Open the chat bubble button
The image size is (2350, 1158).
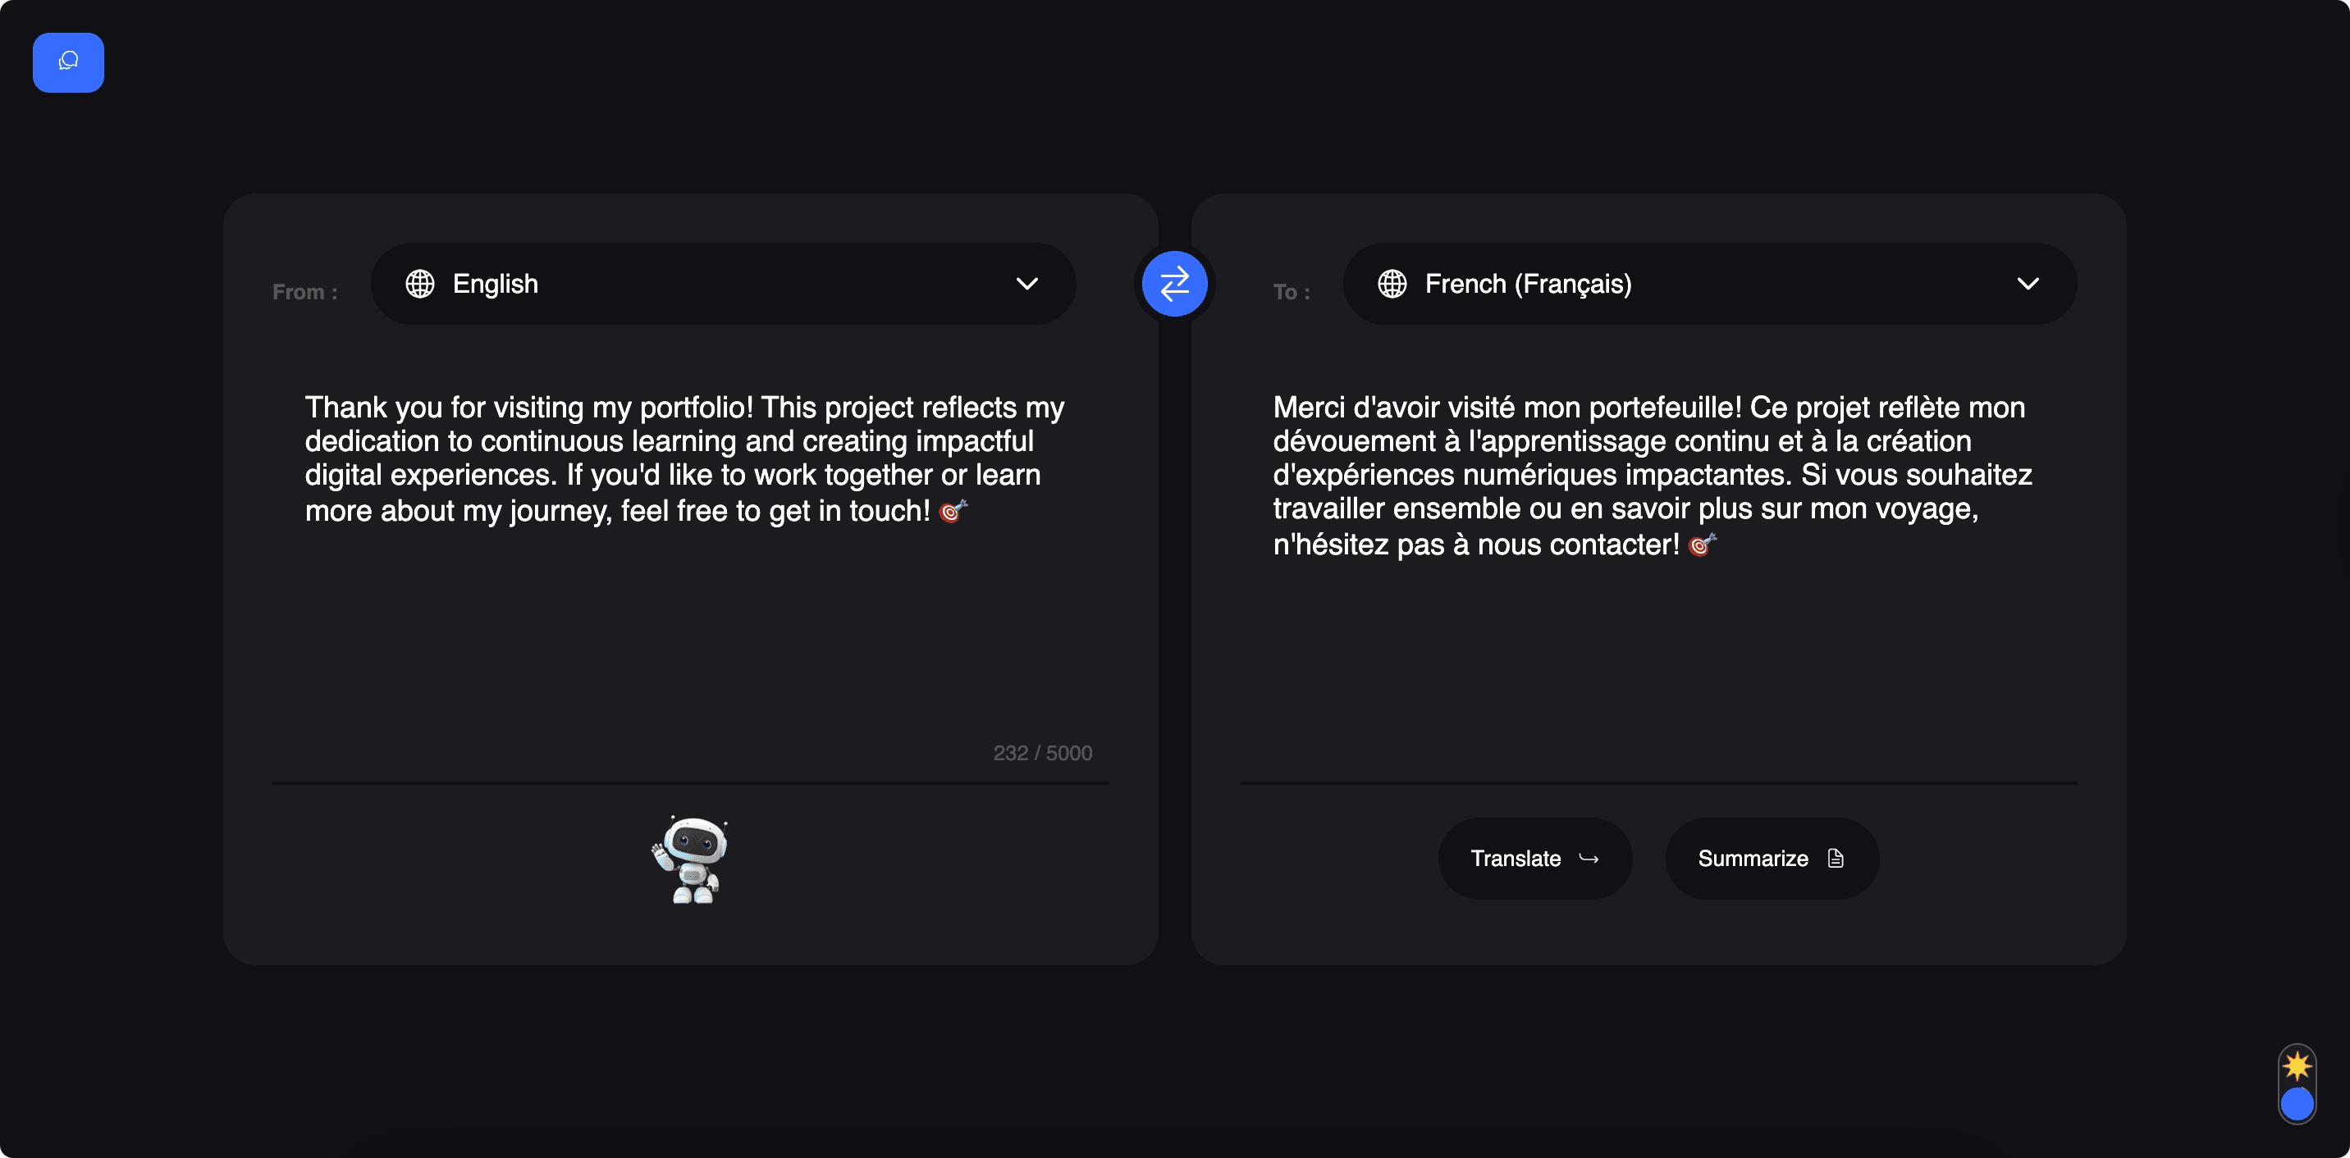point(68,62)
